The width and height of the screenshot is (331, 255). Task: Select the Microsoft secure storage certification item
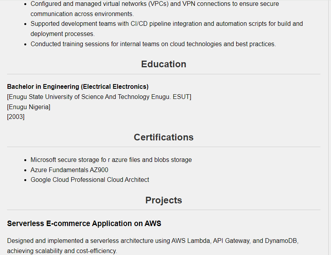click(x=111, y=160)
